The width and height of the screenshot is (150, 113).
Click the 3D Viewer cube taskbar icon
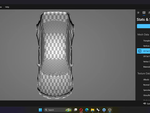(x=110, y=110)
